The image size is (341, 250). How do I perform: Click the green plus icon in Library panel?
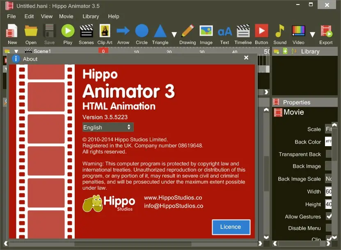click(285, 51)
